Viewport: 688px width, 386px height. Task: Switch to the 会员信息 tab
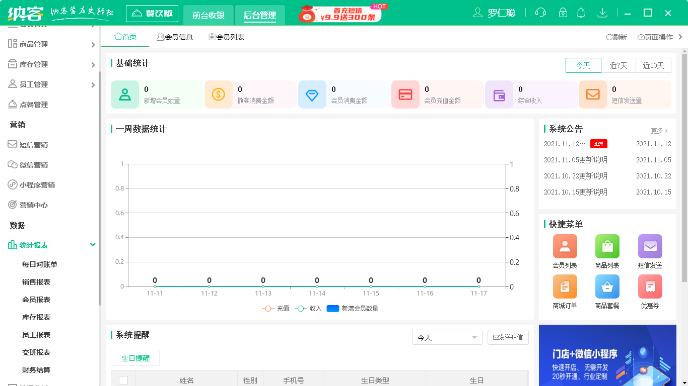pos(175,36)
